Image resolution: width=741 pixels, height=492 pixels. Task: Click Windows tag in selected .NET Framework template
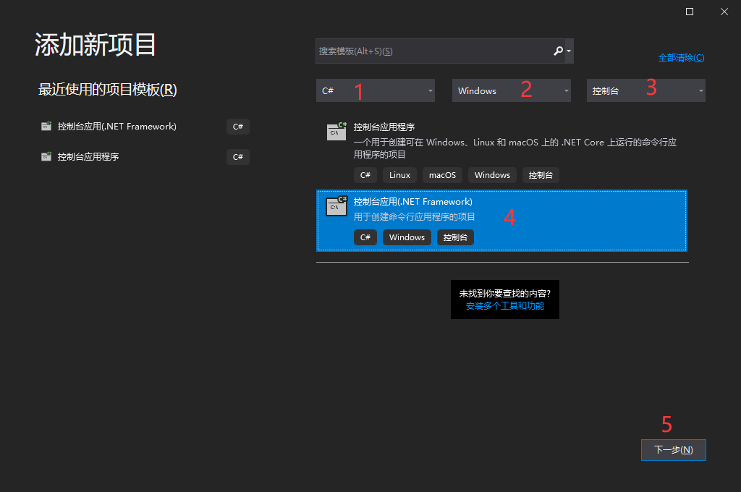[x=407, y=237]
